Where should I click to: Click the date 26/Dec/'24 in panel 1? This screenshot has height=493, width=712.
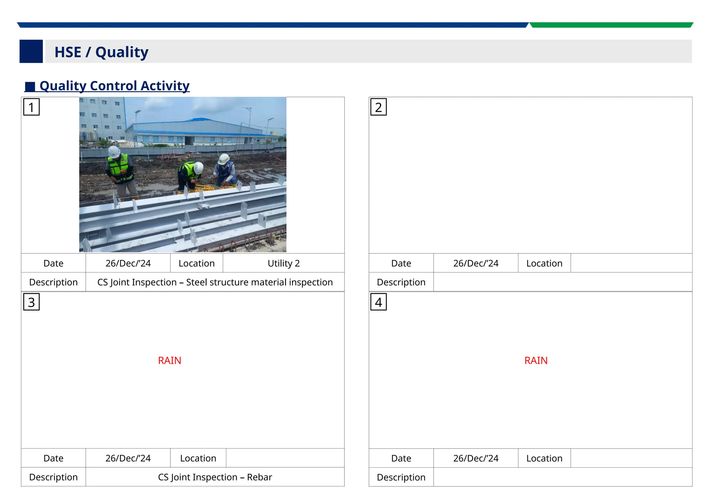(128, 263)
